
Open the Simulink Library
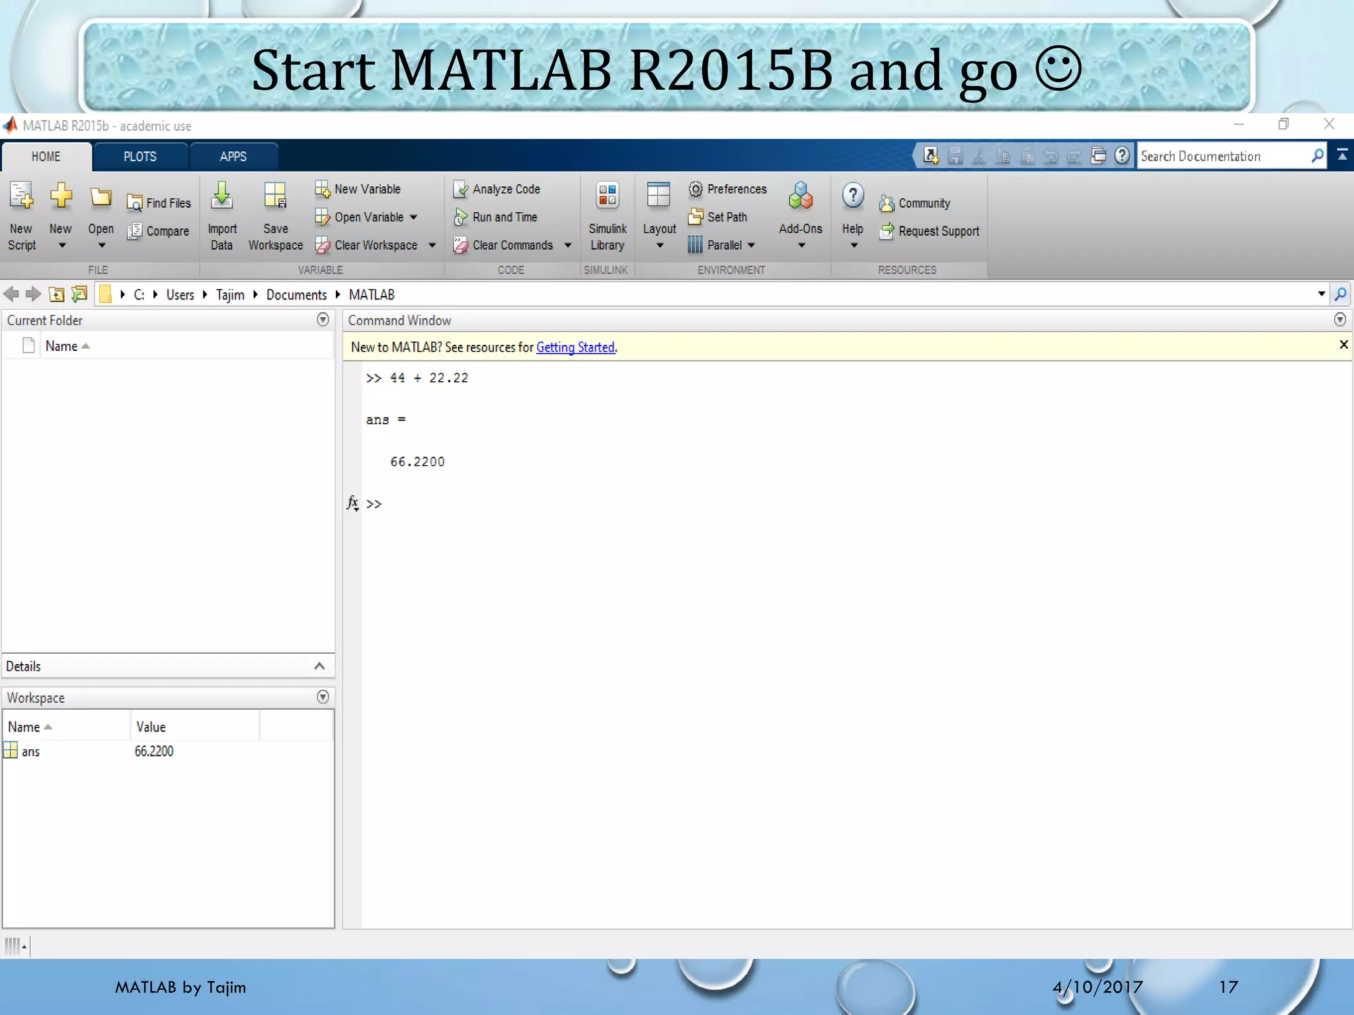608,216
